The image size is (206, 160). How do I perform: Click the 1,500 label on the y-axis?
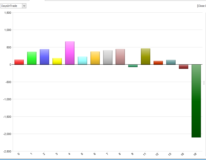coord(8,13)
